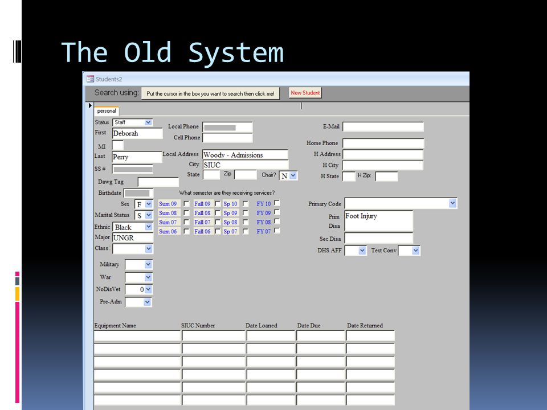Open the Sex dropdown
This screenshot has height=410, width=547.
(x=149, y=204)
